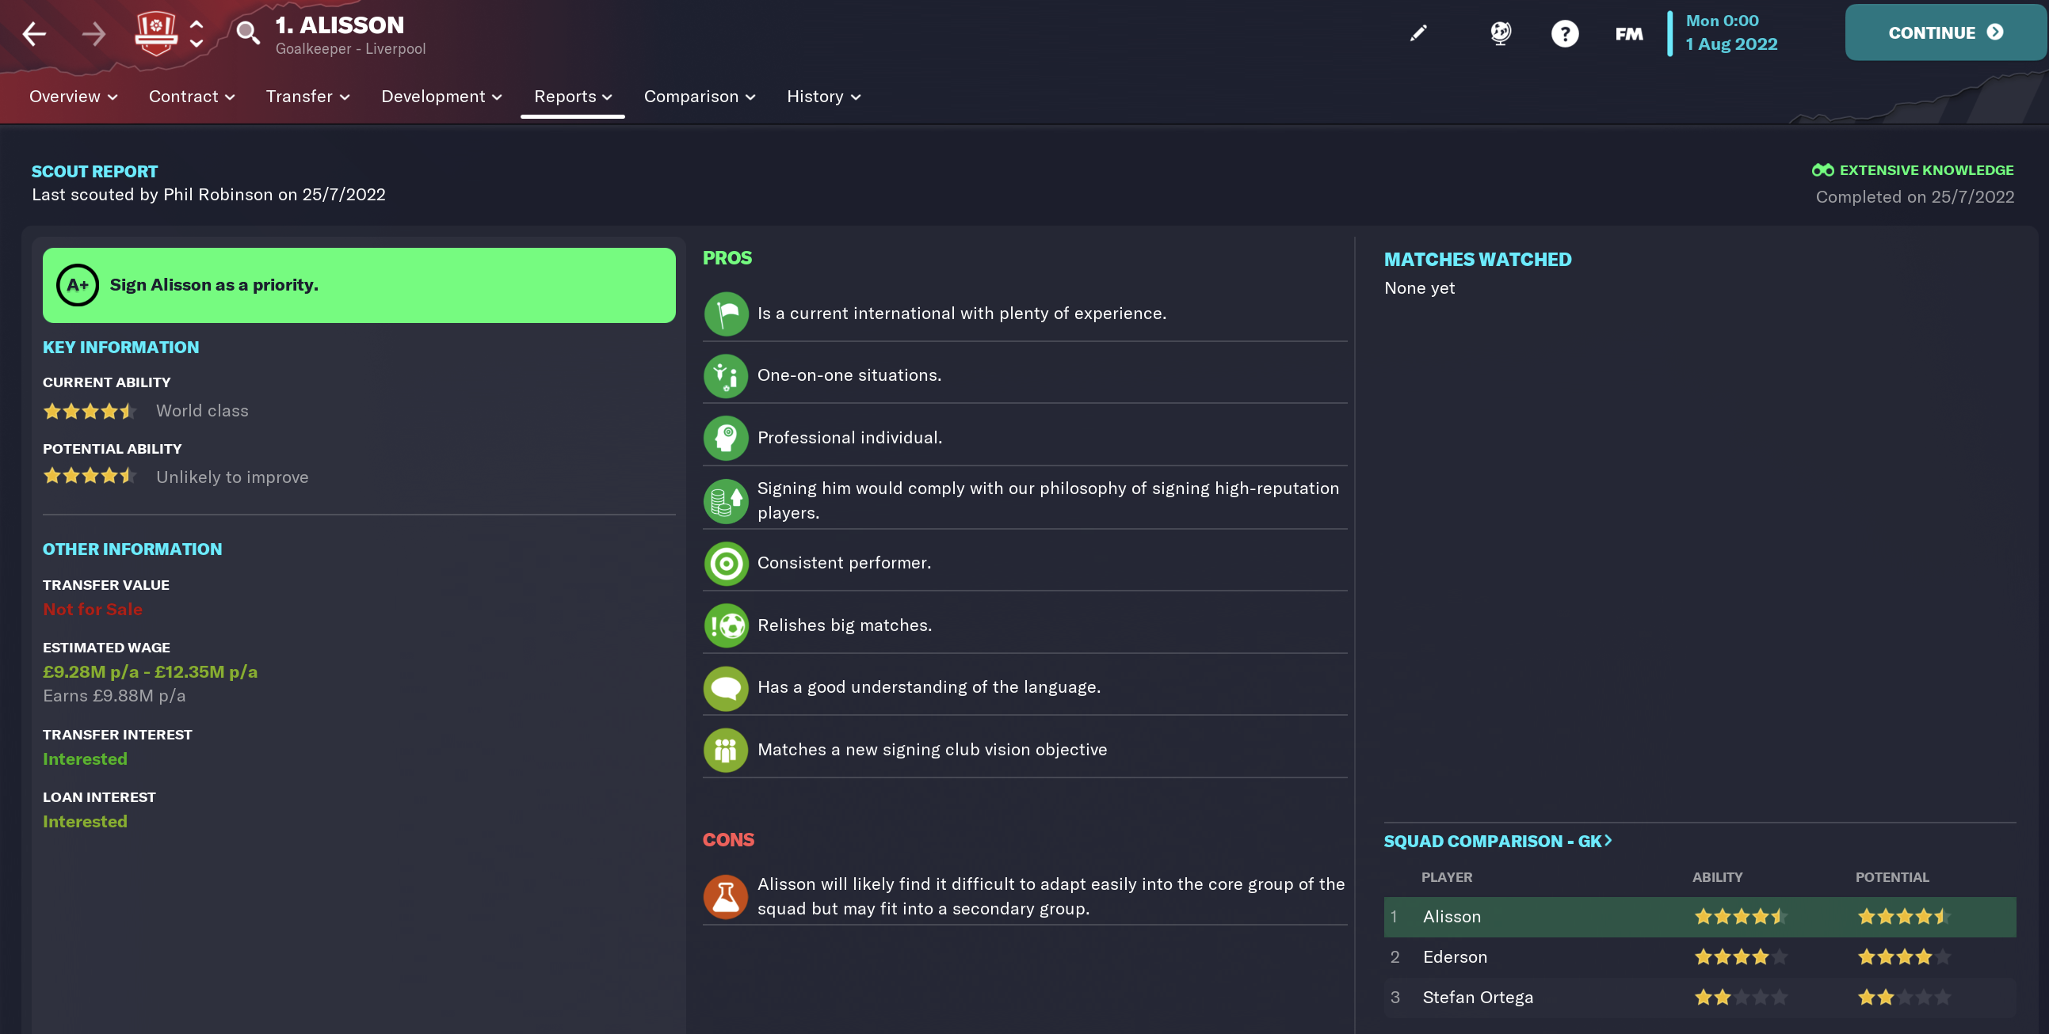Viewport: 2049px width, 1034px height.
Task: Select Ederson in squad comparison
Action: coord(1699,957)
